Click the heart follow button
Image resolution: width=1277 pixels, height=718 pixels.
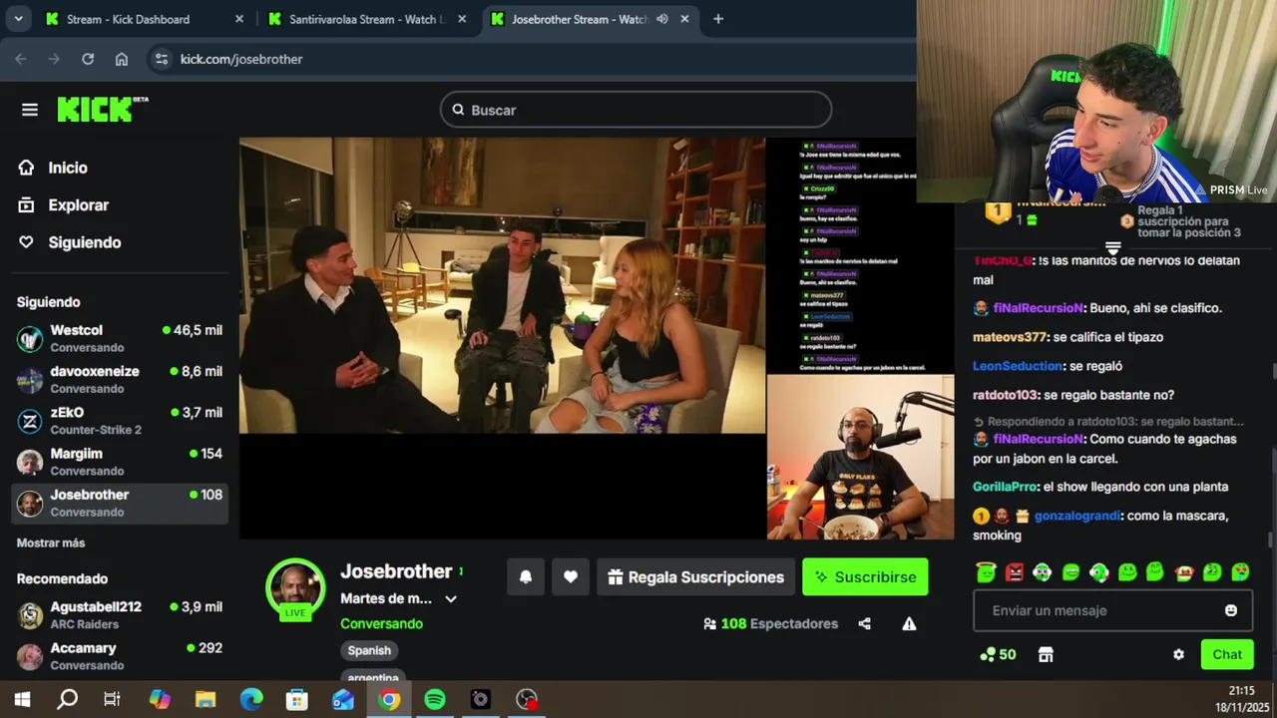pyautogui.click(x=571, y=576)
